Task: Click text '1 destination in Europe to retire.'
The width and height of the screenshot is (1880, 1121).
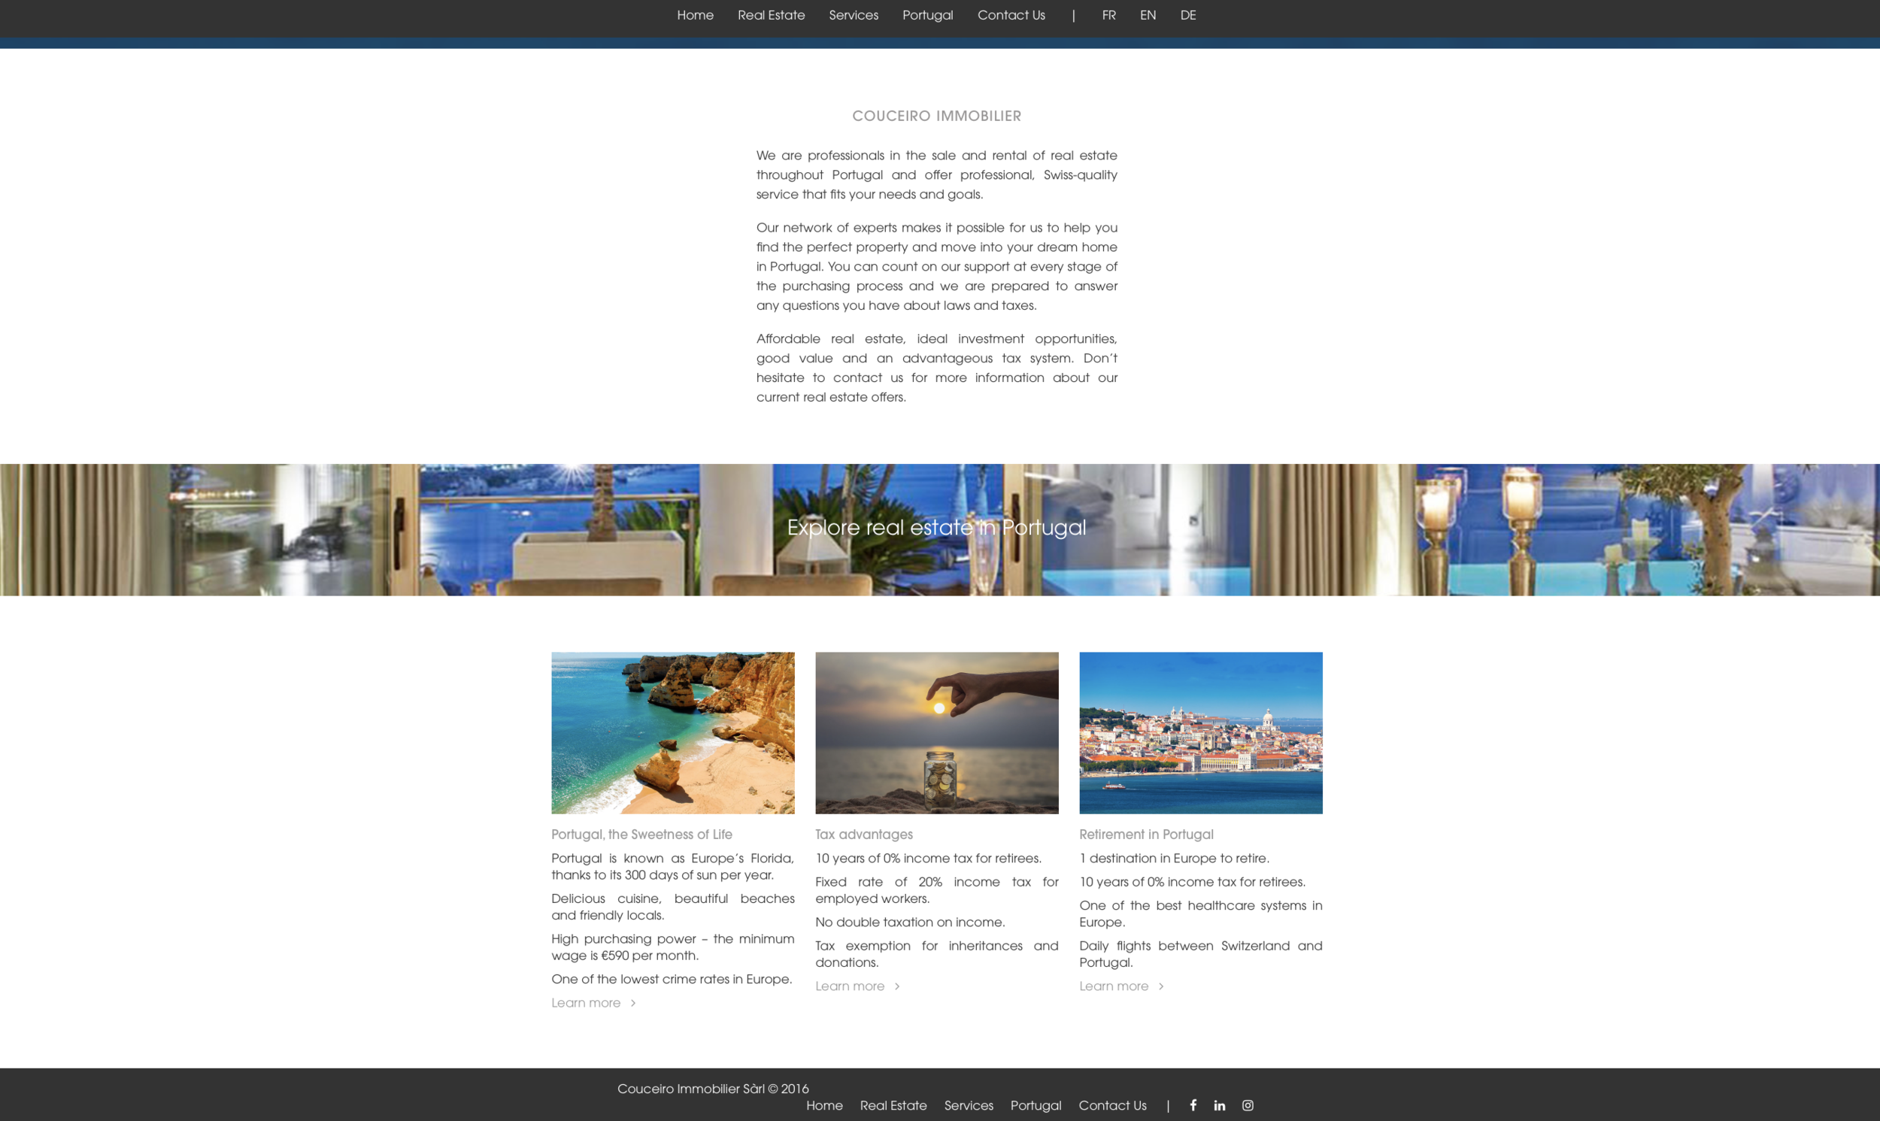Action: [1175, 858]
